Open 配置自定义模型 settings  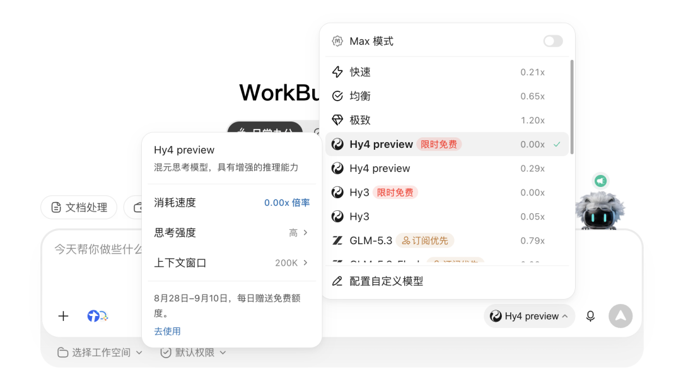[x=446, y=281]
